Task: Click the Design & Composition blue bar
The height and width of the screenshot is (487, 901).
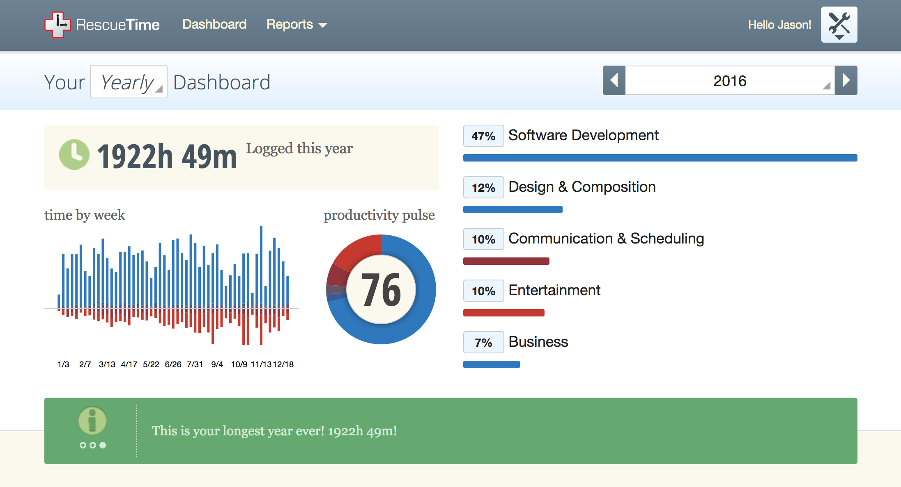Action: 513,209
